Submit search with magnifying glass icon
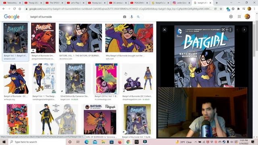 click(x=138, y=17)
